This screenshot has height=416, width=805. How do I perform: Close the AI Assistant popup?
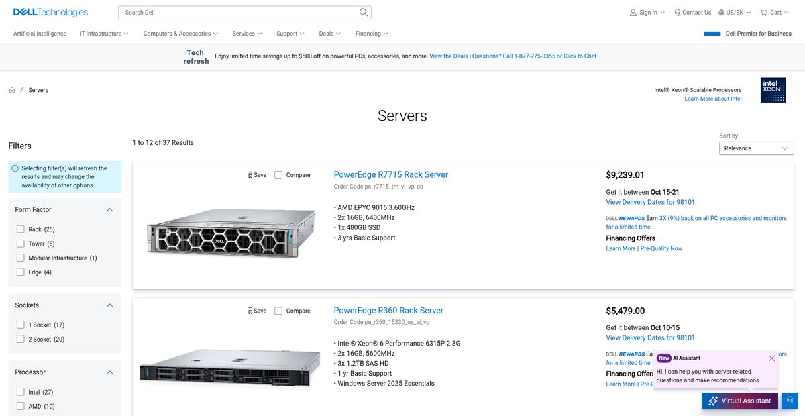point(771,358)
